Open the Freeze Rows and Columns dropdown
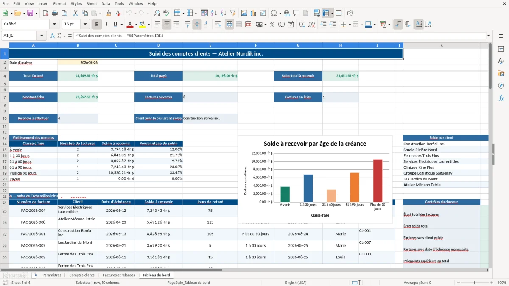509x286 pixels. 332,13
